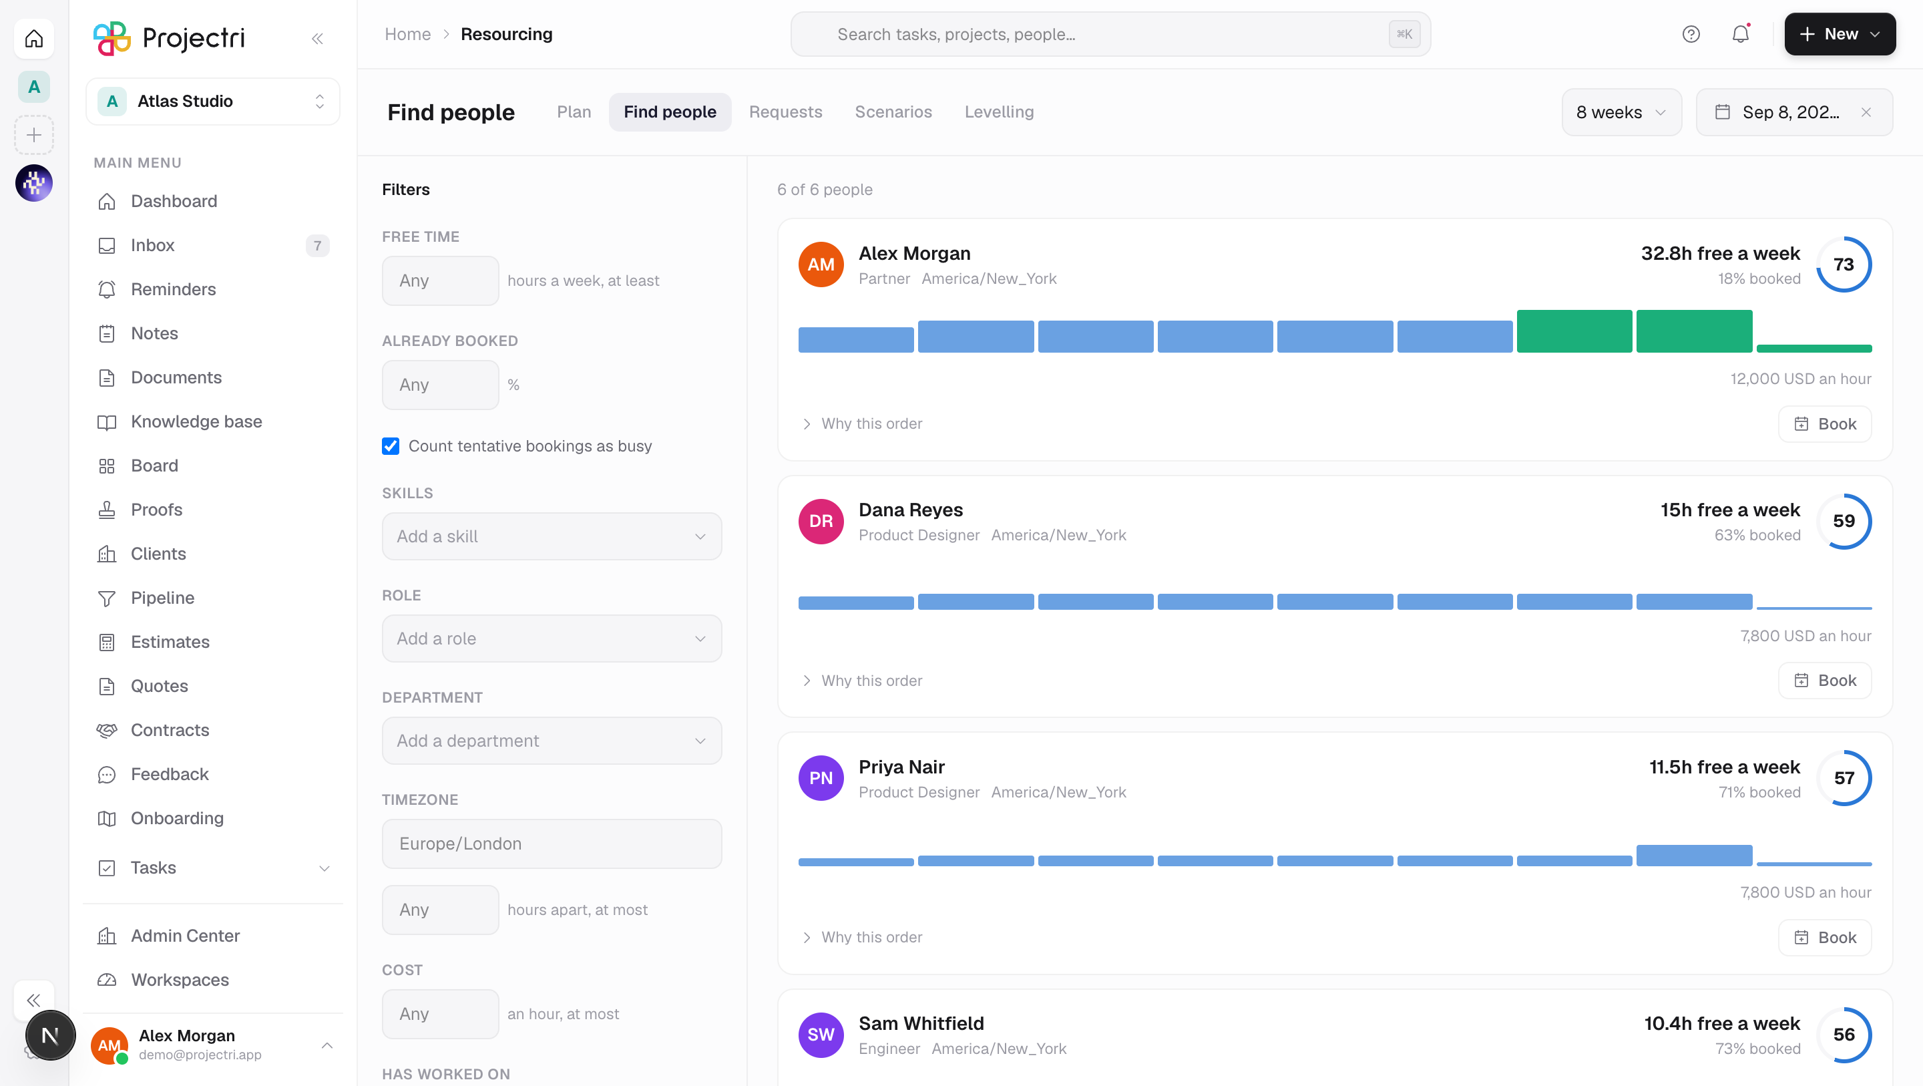The height and width of the screenshot is (1086, 1923).
Task: Switch to the Requests tab
Action: [785, 112]
